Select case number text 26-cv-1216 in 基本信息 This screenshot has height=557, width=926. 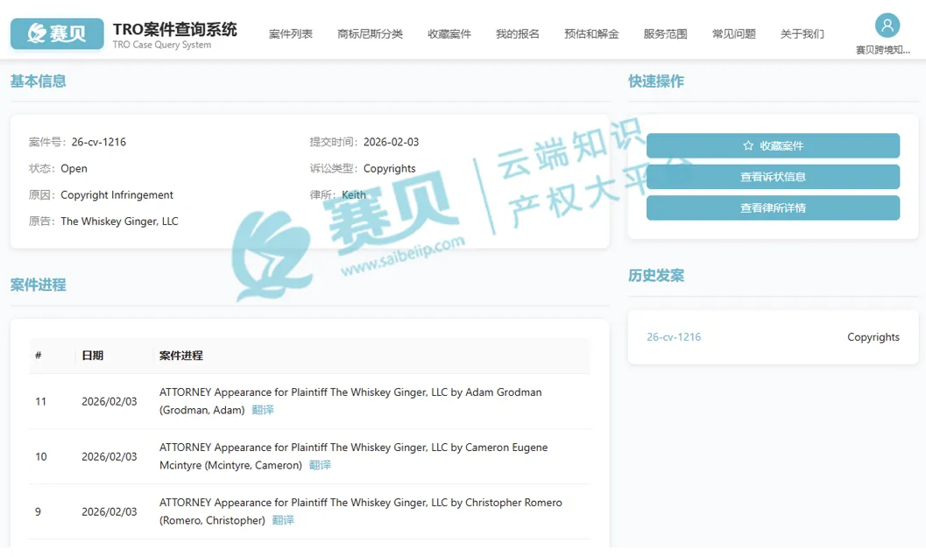[99, 142]
